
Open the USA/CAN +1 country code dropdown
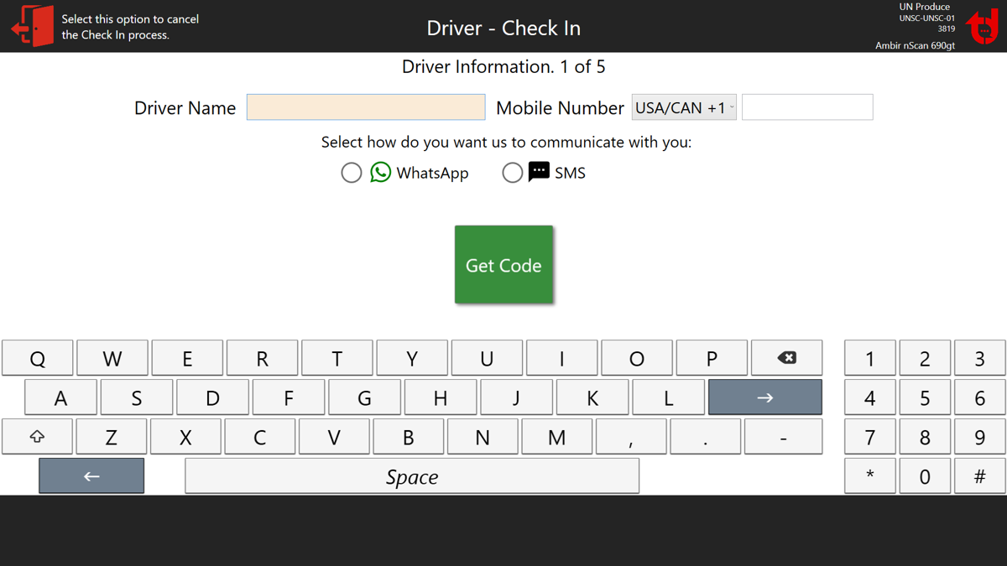click(x=684, y=107)
